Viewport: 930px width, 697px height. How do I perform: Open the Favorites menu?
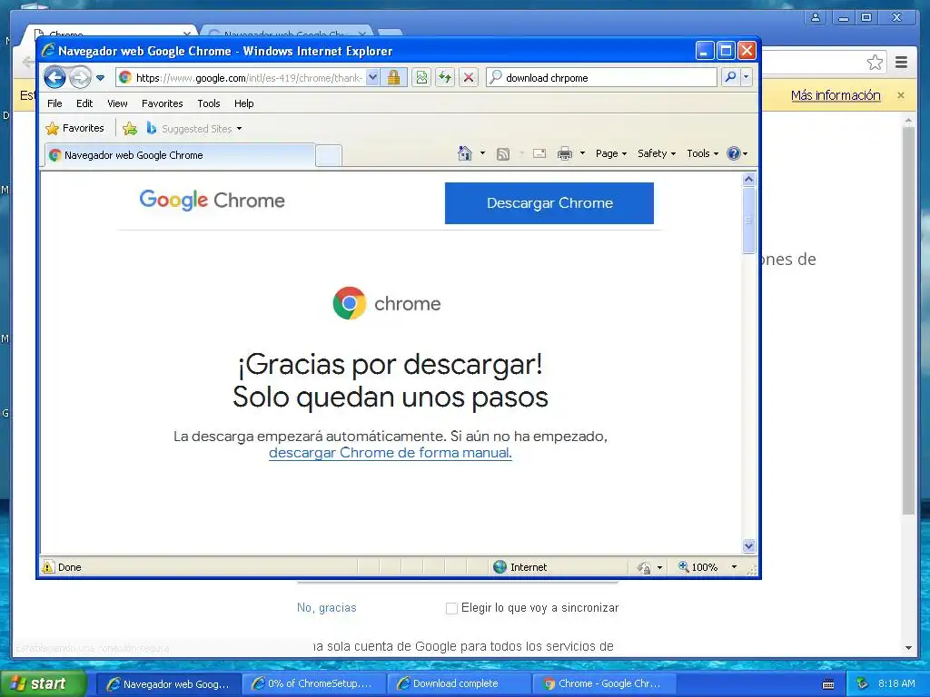click(162, 103)
